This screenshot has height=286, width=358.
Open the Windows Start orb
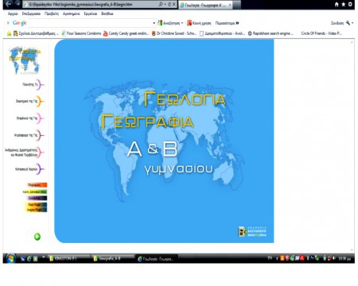10,258
